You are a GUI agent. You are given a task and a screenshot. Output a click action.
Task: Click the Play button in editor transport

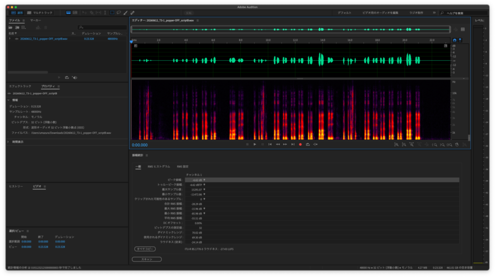(255, 144)
